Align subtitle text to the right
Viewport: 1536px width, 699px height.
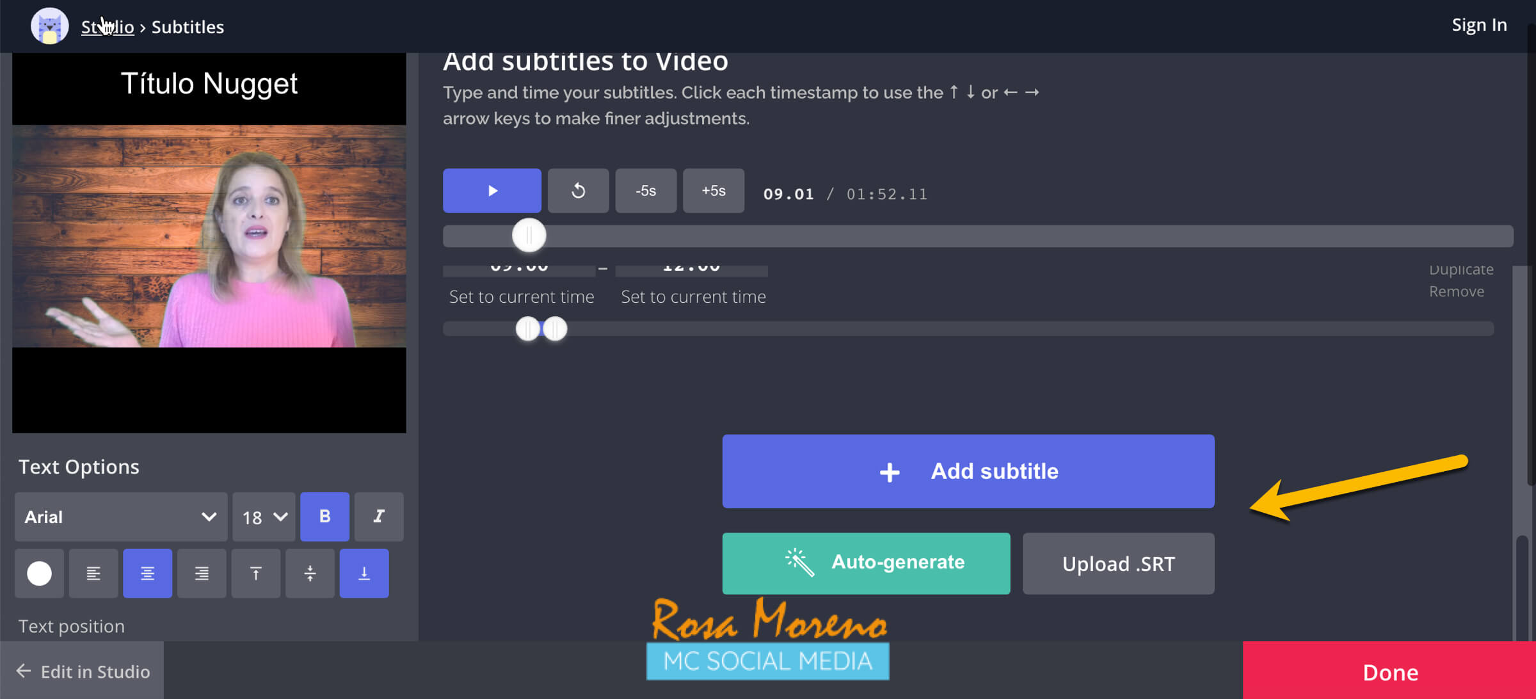[x=202, y=573]
